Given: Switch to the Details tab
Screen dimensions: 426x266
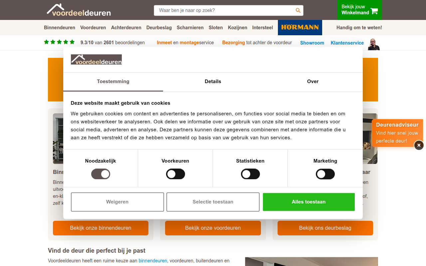Looking at the screenshot, I should pos(213,81).
